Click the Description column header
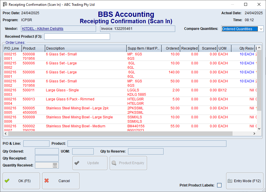This screenshot has width=266, height=192. [86, 48]
